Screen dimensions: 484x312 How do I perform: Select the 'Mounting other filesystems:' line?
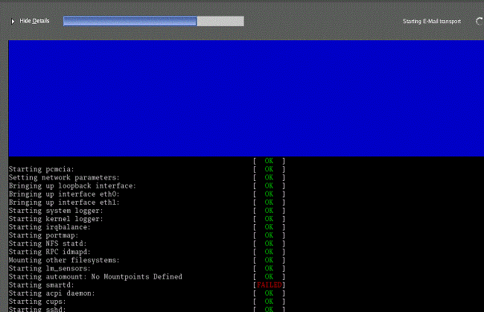pos(64,260)
